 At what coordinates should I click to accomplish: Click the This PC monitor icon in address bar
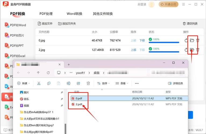(59, 73)
